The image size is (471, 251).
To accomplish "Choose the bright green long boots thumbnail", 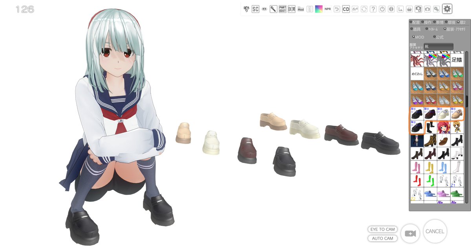I will point(430,180).
